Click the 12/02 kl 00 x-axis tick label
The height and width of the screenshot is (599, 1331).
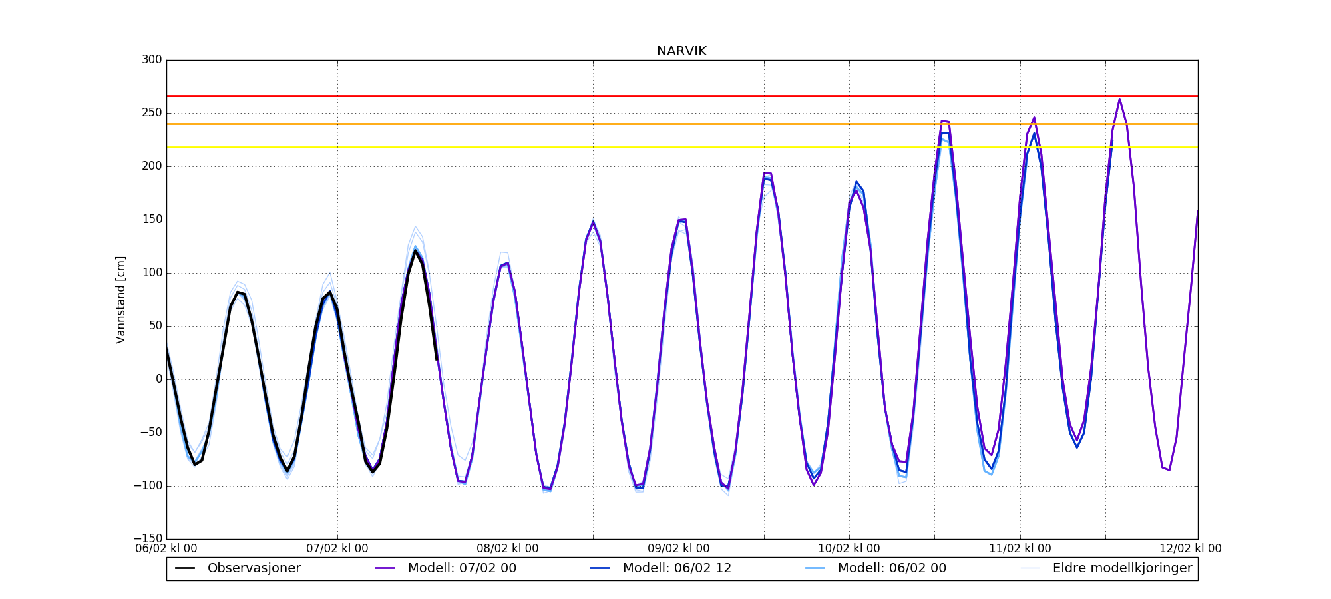1190,548
